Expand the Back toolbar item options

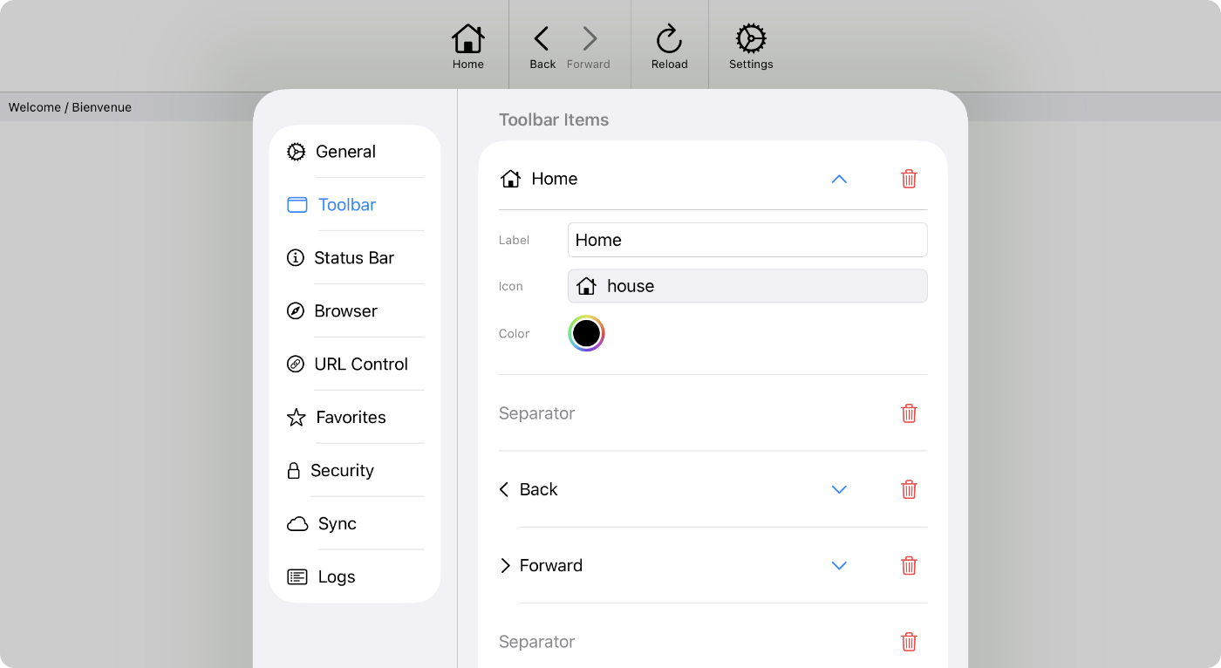coord(839,489)
